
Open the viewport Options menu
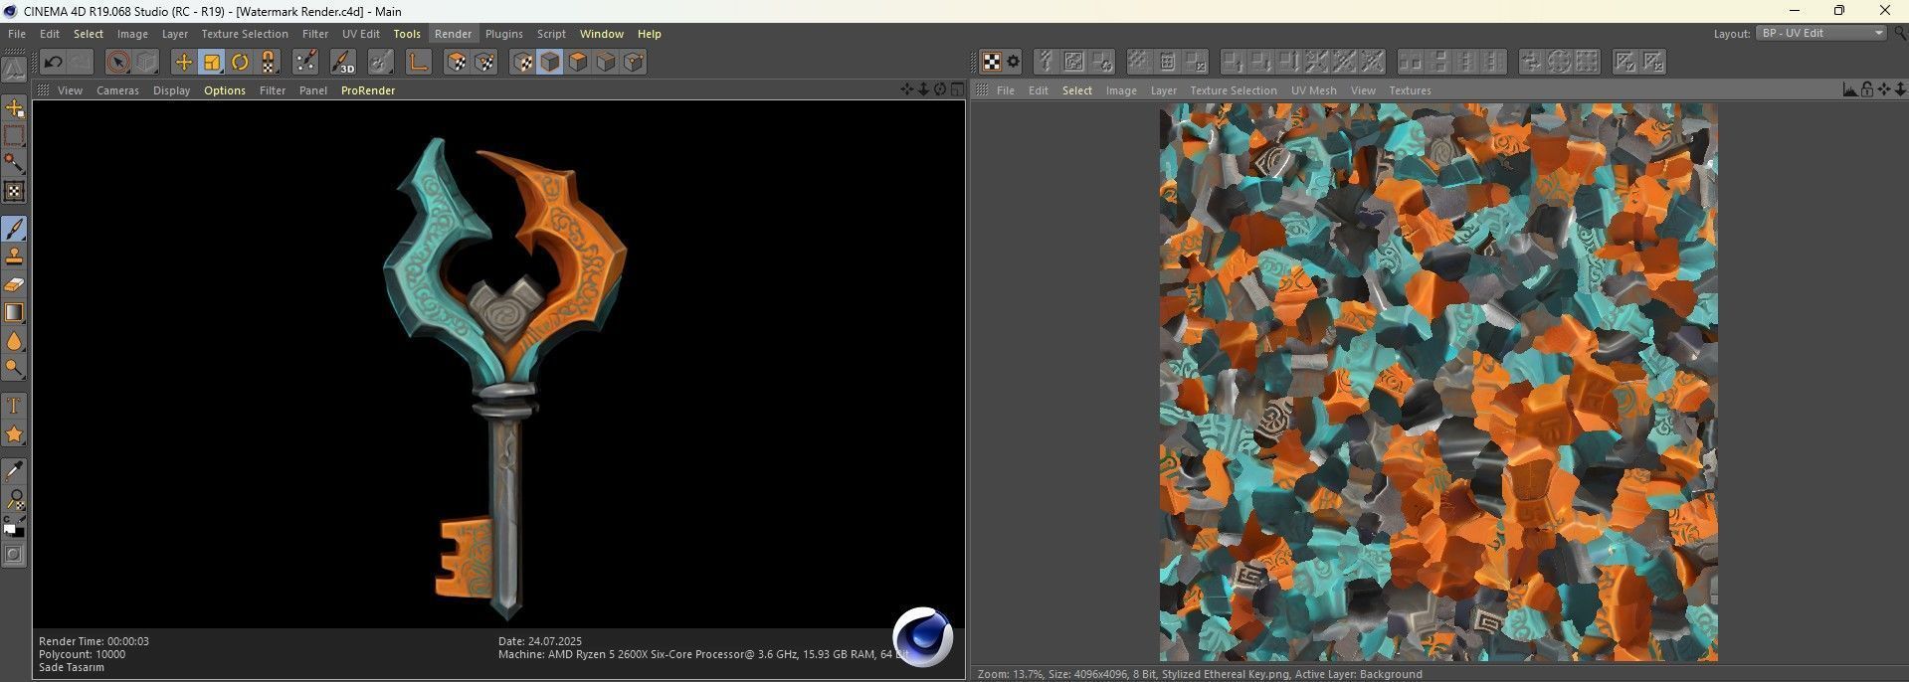click(225, 90)
